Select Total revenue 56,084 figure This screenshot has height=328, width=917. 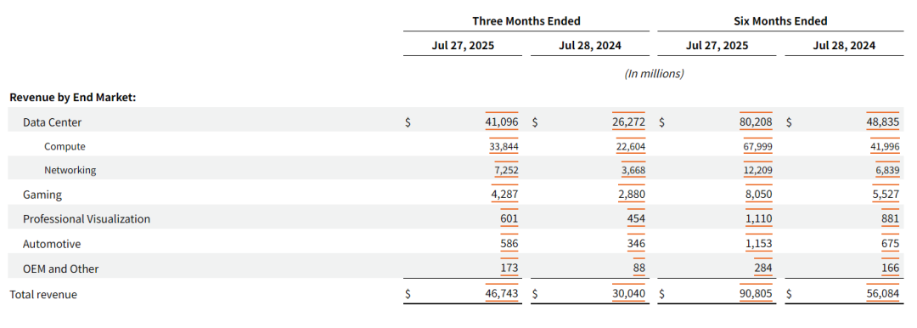883,294
